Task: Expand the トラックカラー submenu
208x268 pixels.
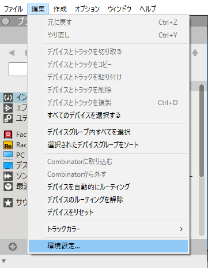Action: (x=108, y=229)
